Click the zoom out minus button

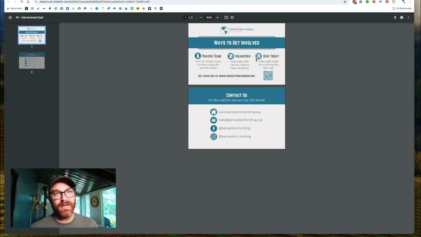pos(201,17)
